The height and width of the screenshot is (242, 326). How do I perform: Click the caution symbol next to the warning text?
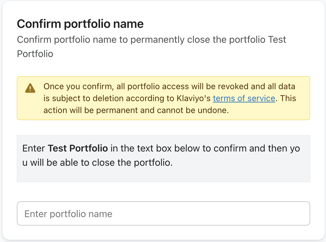[x=30, y=89]
